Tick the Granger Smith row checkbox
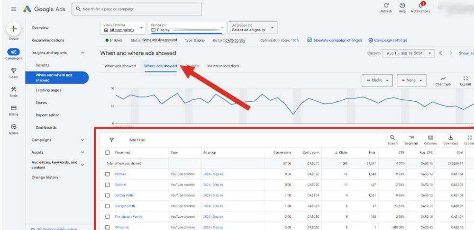474x230 pixels. pyautogui.click(x=108, y=206)
